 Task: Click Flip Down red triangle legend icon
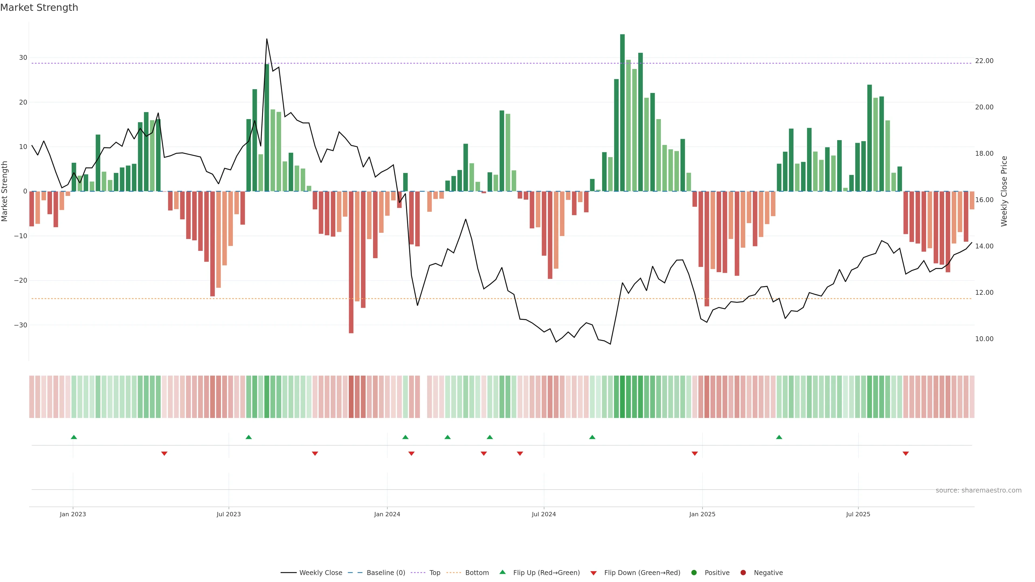[594, 573]
